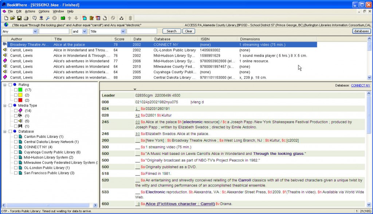Click the tree panel horizontal scroll right arrow
This screenshot has width=373, height=214.
(x=95, y=205)
